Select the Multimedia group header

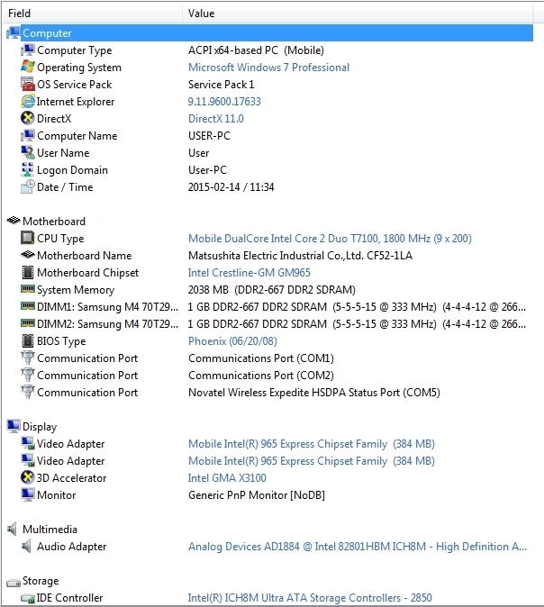50,530
